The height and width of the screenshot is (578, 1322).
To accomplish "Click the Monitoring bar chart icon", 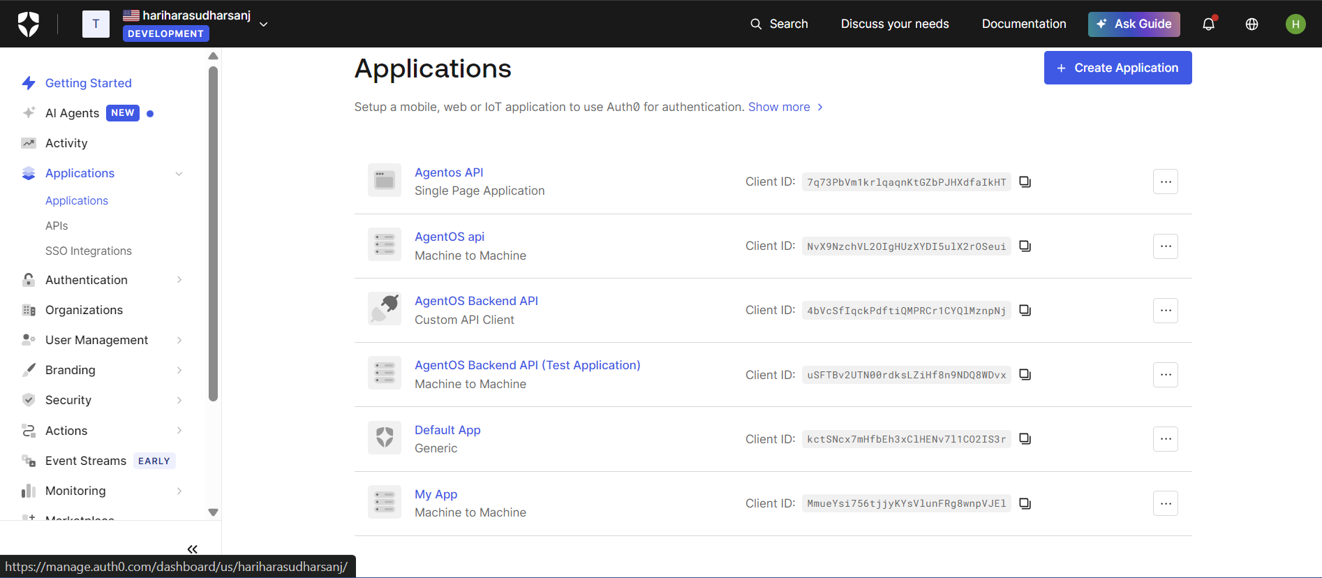I will [x=29, y=491].
